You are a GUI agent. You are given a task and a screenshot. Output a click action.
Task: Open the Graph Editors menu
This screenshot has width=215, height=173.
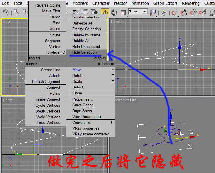(165, 3)
